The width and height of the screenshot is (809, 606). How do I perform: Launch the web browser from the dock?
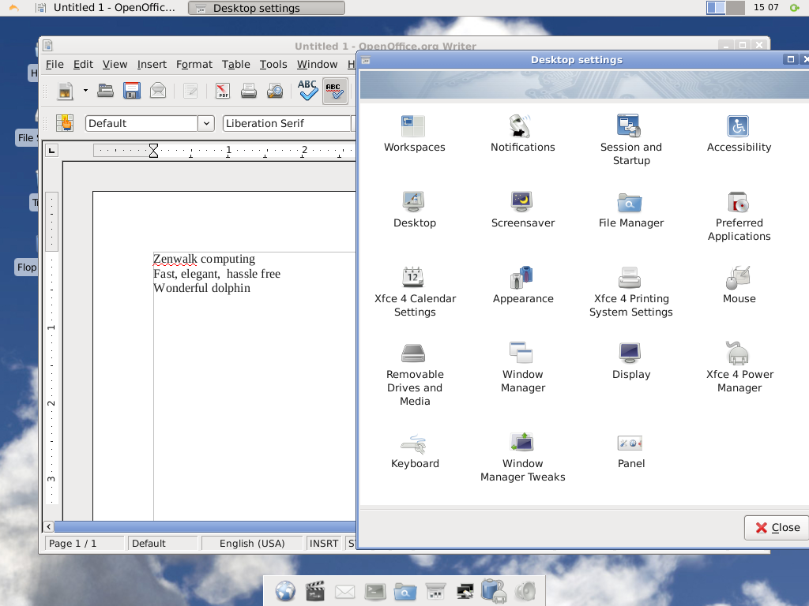pos(285,590)
